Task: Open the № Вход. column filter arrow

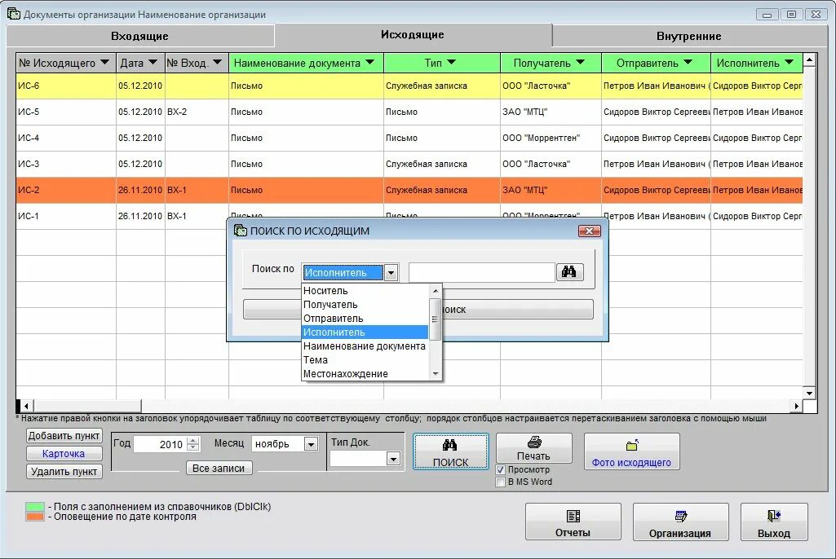Action: [217, 63]
